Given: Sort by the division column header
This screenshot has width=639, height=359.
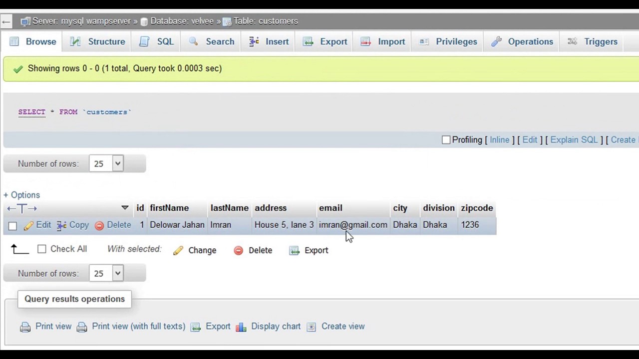Looking at the screenshot, I should pos(439,208).
